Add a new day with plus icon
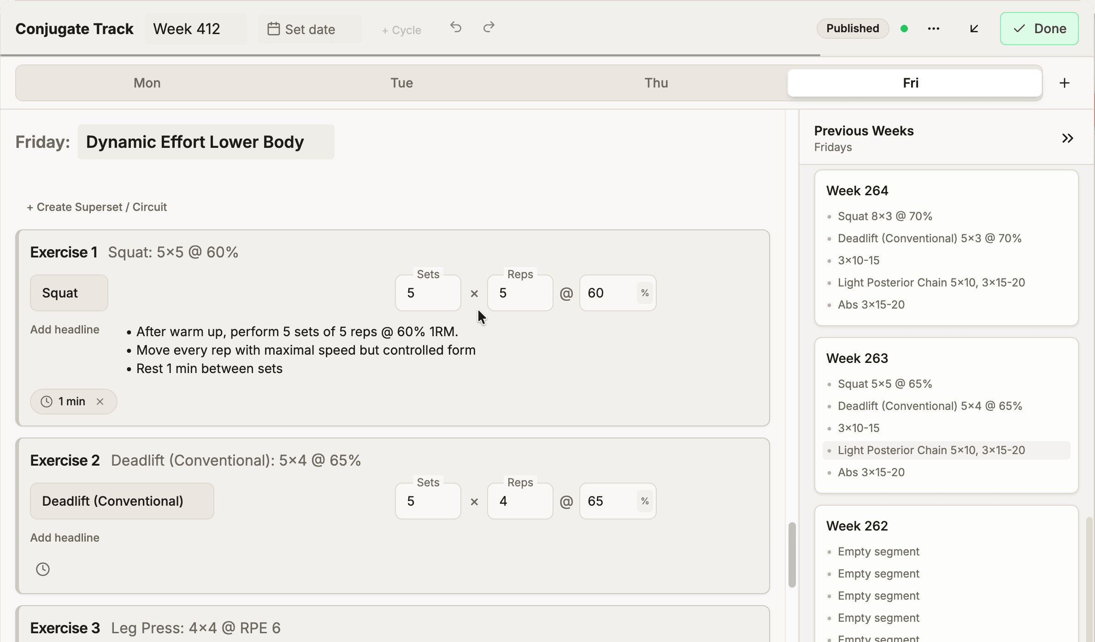The image size is (1095, 642). 1065,83
